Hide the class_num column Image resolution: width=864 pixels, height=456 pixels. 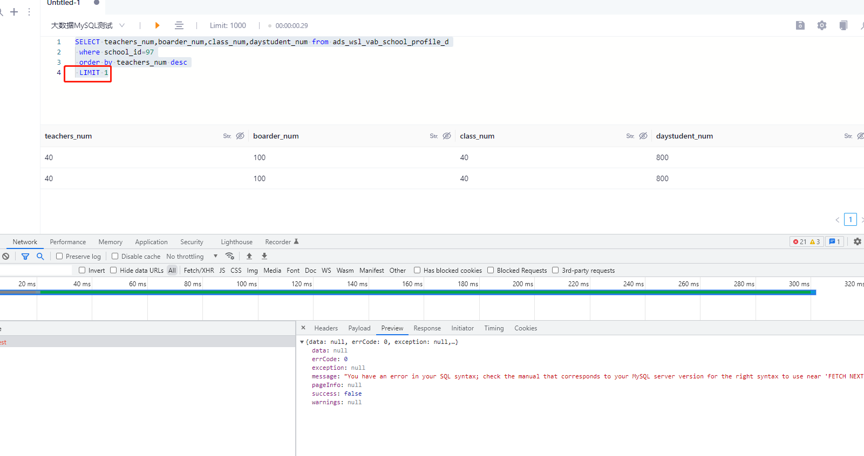(x=643, y=136)
